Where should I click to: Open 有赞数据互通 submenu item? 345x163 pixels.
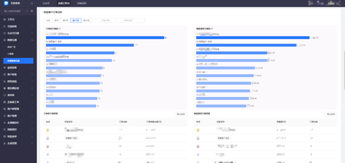tap(19, 61)
